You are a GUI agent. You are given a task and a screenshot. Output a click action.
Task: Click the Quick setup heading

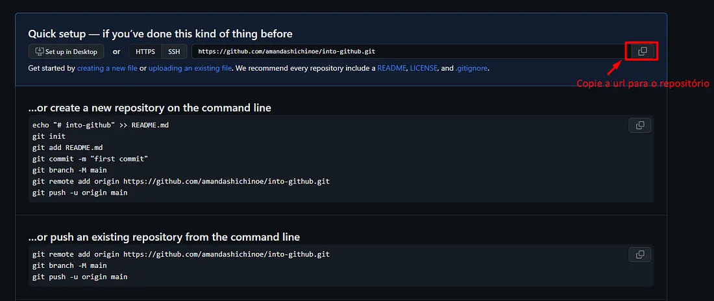(160, 34)
